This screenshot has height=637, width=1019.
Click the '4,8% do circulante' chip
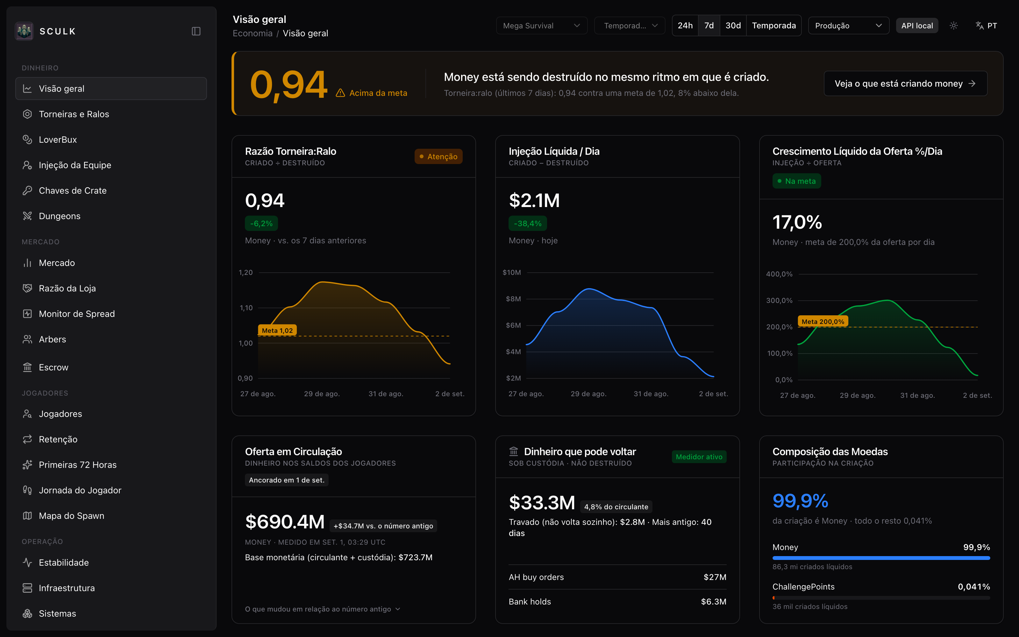pyautogui.click(x=616, y=507)
